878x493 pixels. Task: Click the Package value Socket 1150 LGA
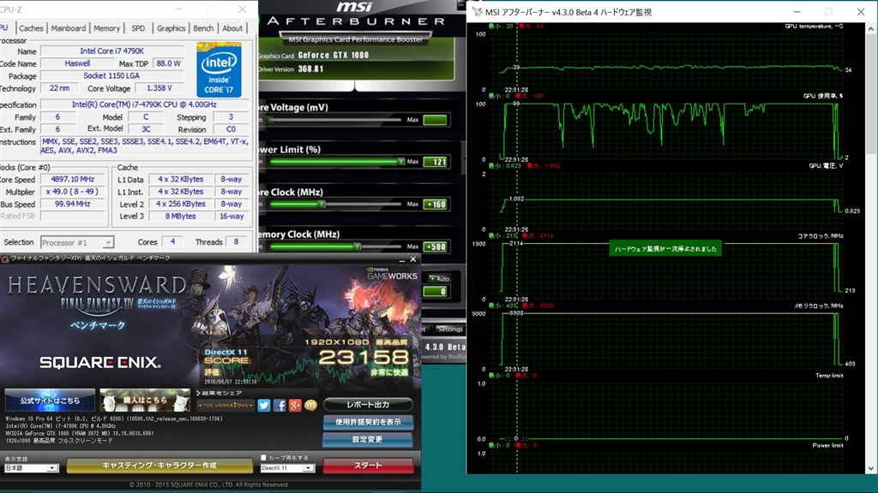112,75
